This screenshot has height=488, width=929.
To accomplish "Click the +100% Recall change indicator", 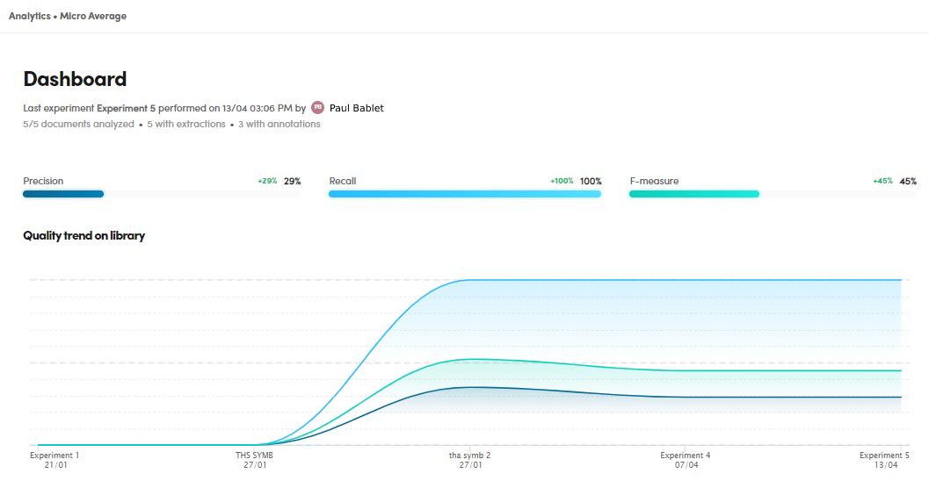I will tap(562, 181).
